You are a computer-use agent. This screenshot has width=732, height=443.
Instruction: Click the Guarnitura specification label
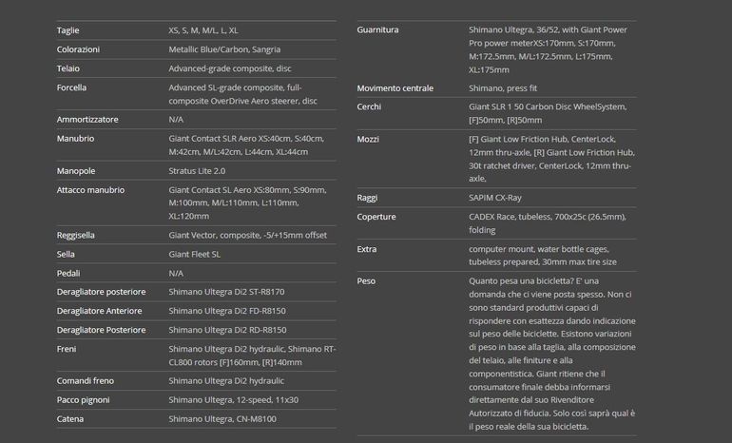[x=377, y=29]
